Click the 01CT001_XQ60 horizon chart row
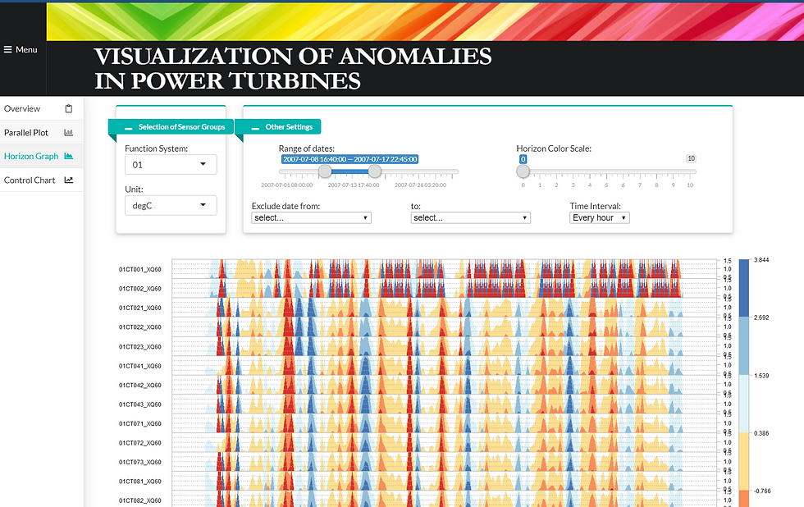 (444, 269)
